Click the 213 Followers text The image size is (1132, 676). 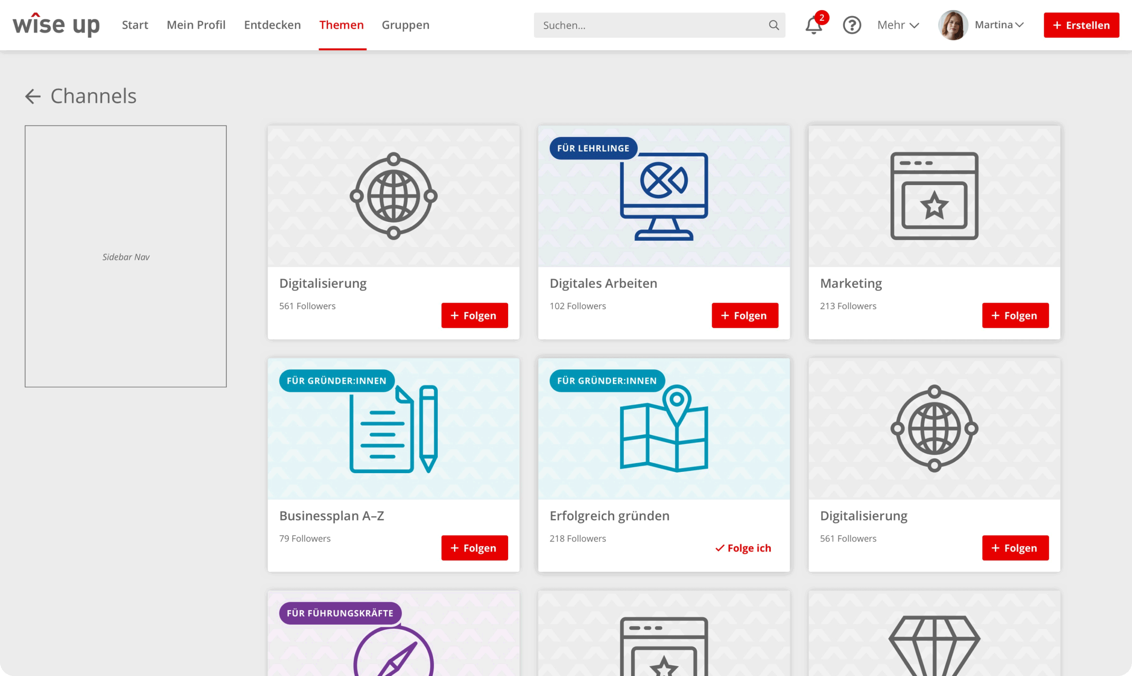[848, 306]
